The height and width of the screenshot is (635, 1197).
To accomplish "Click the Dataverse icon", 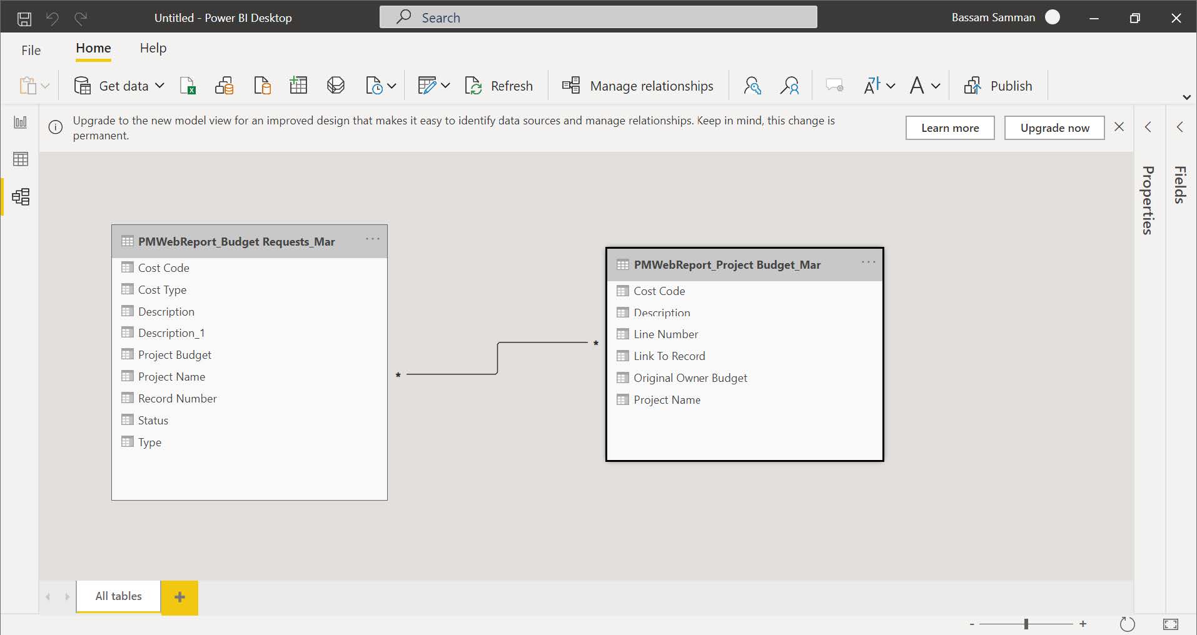I will click(x=336, y=86).
